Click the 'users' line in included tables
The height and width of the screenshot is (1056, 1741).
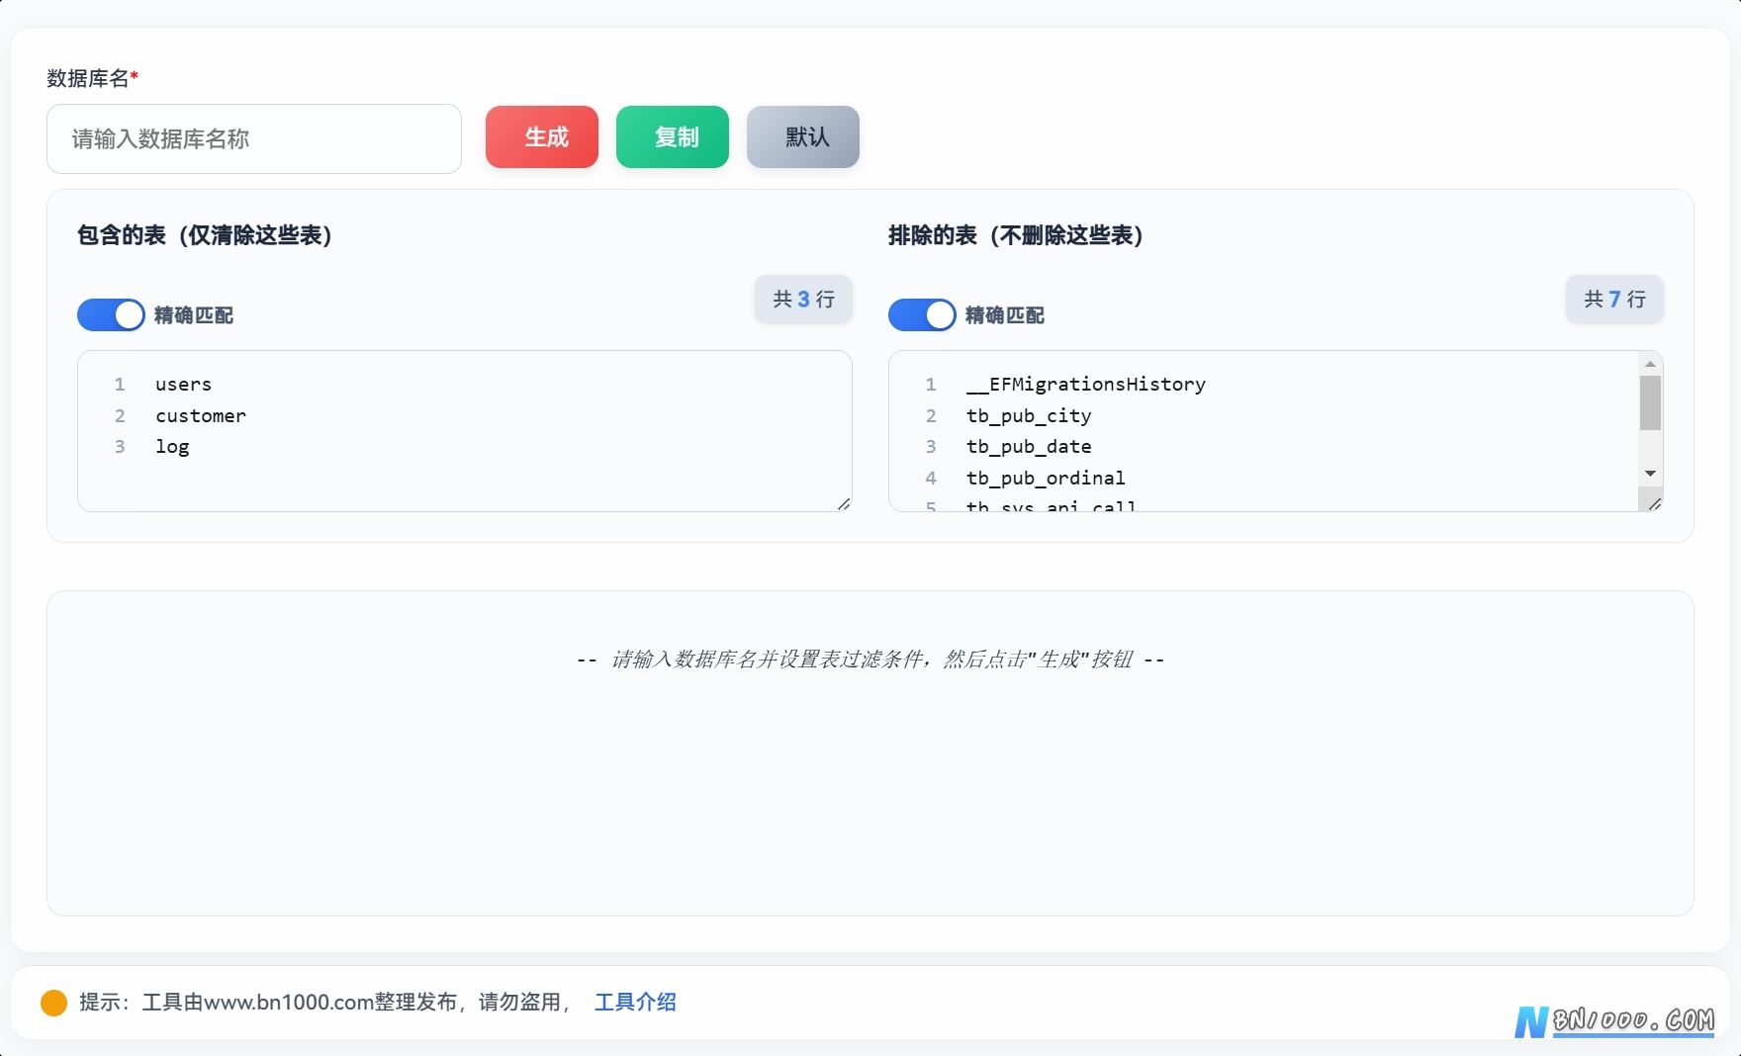click(x=183, y=384)
